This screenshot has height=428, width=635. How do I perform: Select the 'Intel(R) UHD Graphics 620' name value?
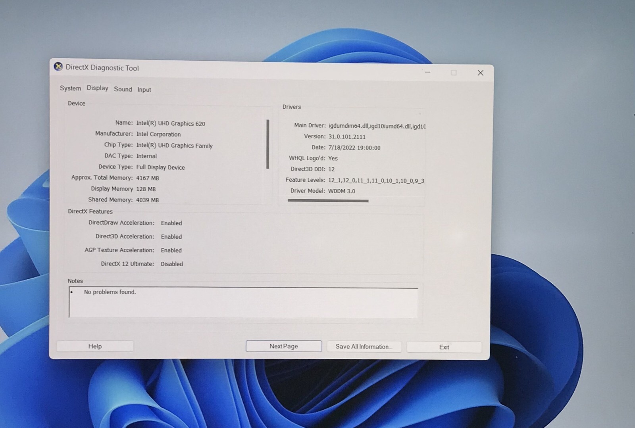pos(171,124)
